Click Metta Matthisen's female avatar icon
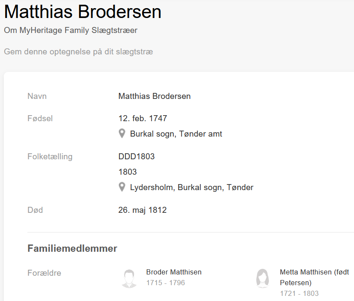Image resolution: width=354 pixels, height=301 pixels. pos(262,278)
